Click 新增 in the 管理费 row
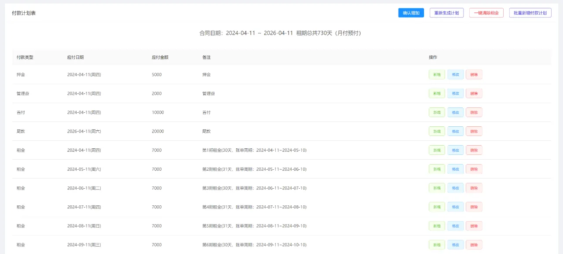563x254 pixels. click(437, 93)
